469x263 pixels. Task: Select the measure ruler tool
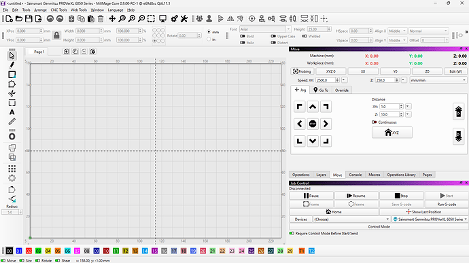(12, 122)
